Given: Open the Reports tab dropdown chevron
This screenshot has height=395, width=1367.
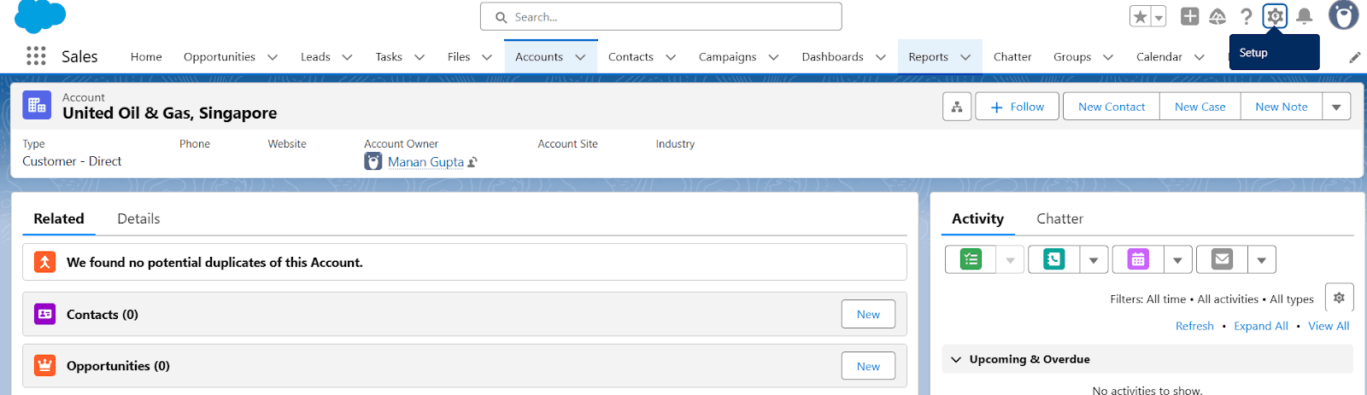Looking at the screenshot, I should pyautogui.click(x=965, y=57).
